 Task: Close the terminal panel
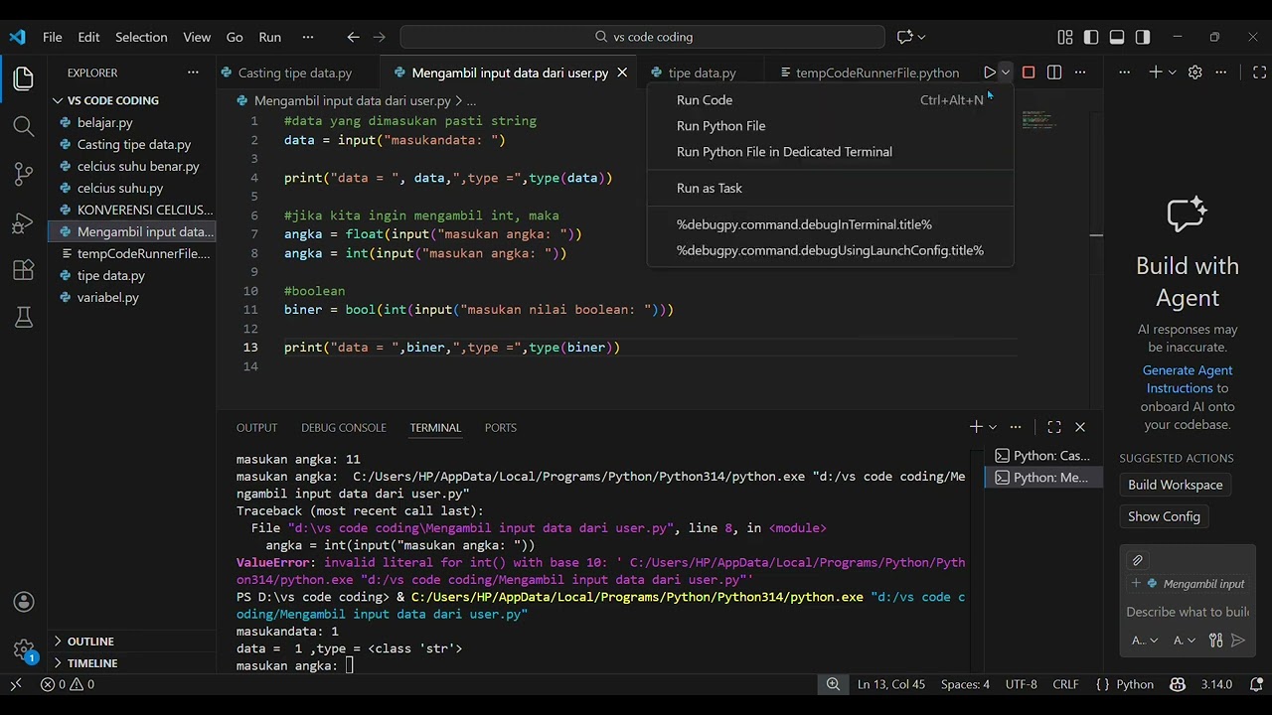tap(1080, 427)
